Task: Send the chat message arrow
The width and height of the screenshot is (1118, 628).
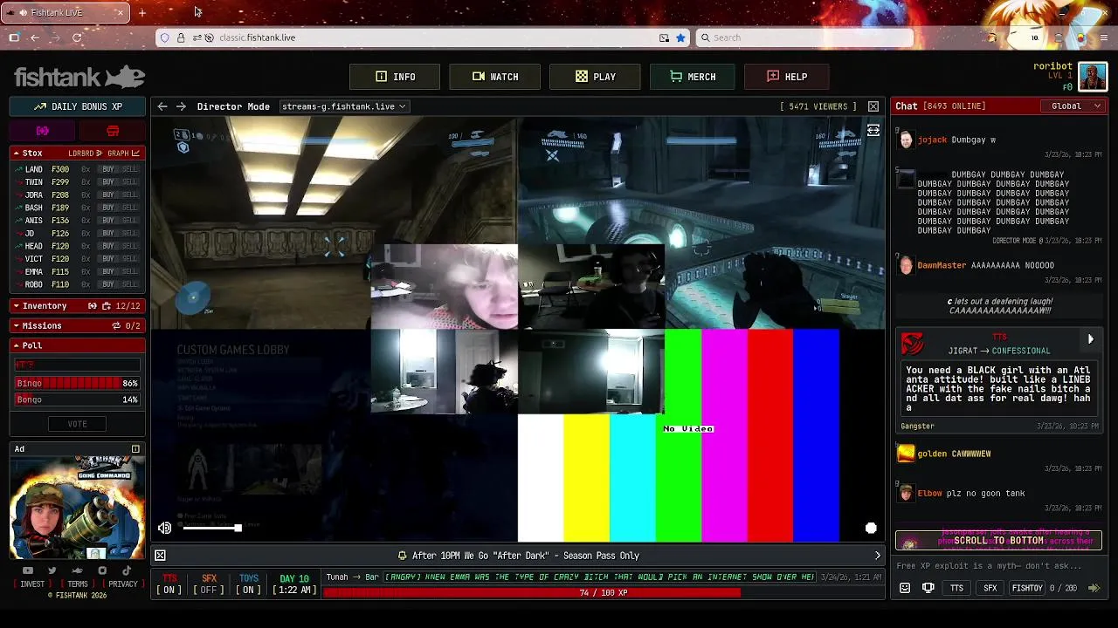Action: (1094, 589)
